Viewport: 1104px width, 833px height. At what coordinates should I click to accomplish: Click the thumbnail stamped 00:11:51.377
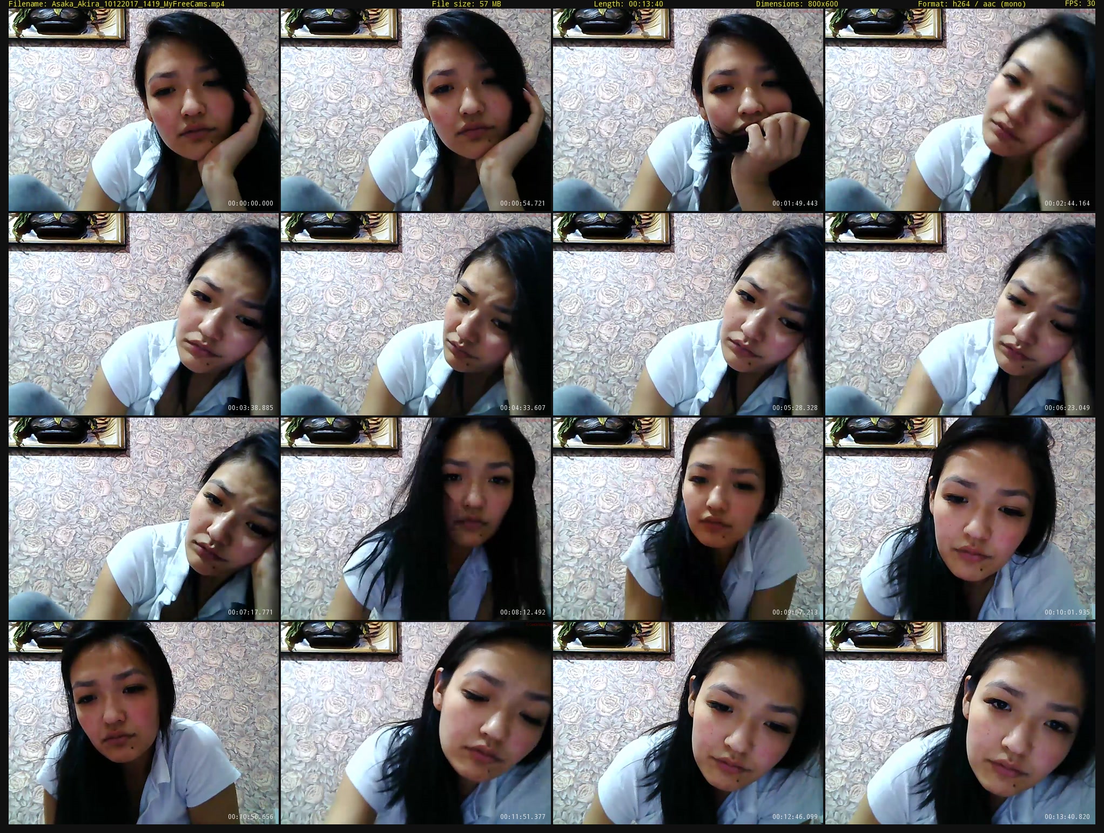pos(416,723)
